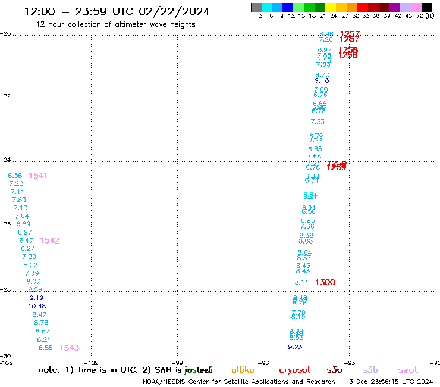Click the longitude axis label -102
This screenshot has width=440, height=387.
(x=91, y=363)
